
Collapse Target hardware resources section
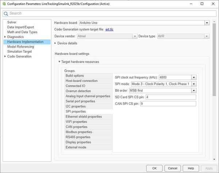tap(59, 62)
